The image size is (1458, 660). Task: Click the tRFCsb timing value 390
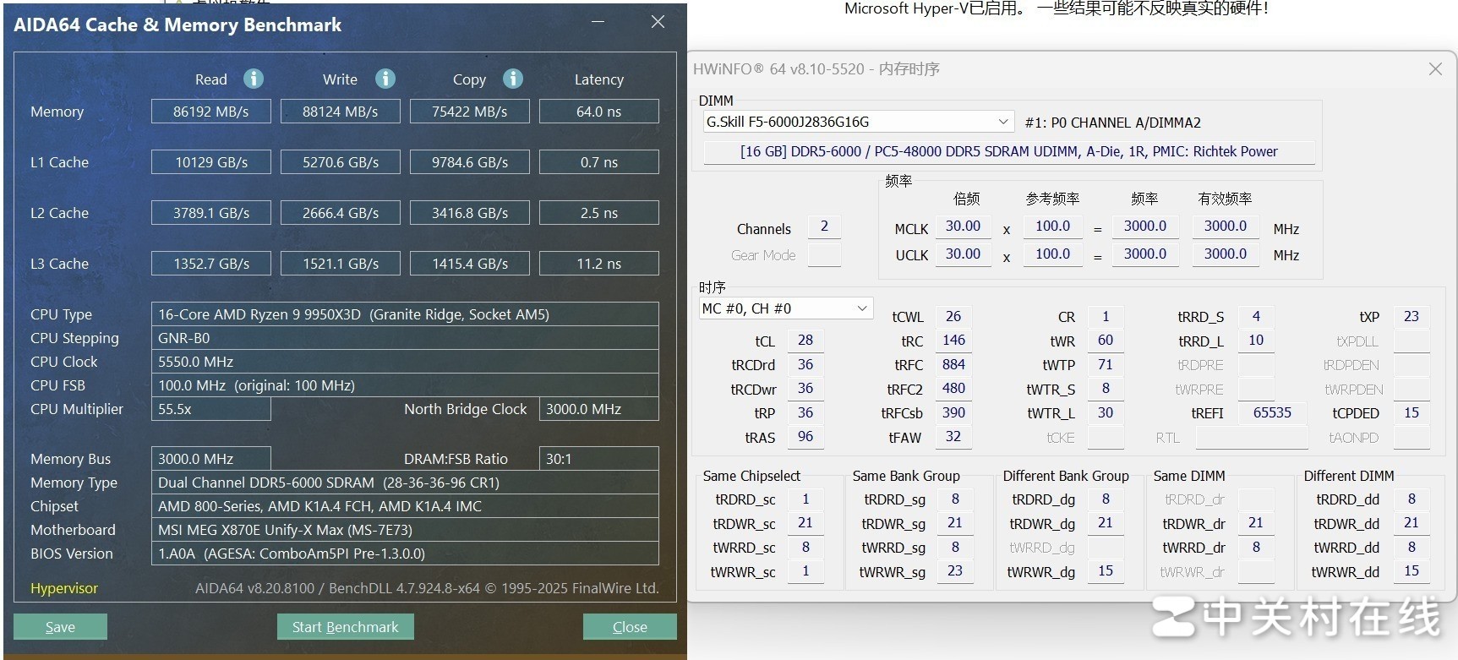point(953,413)
